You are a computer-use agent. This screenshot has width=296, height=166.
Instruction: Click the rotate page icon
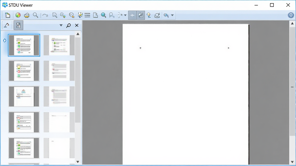[157, 15]
